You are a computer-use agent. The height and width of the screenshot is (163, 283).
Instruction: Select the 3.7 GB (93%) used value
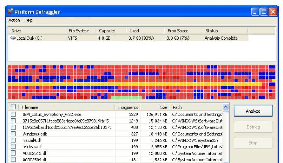tap(141, 38)
